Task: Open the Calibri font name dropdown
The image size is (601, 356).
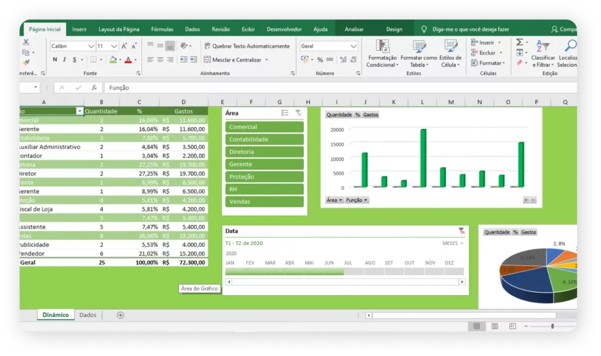Action: coord(91,46)
